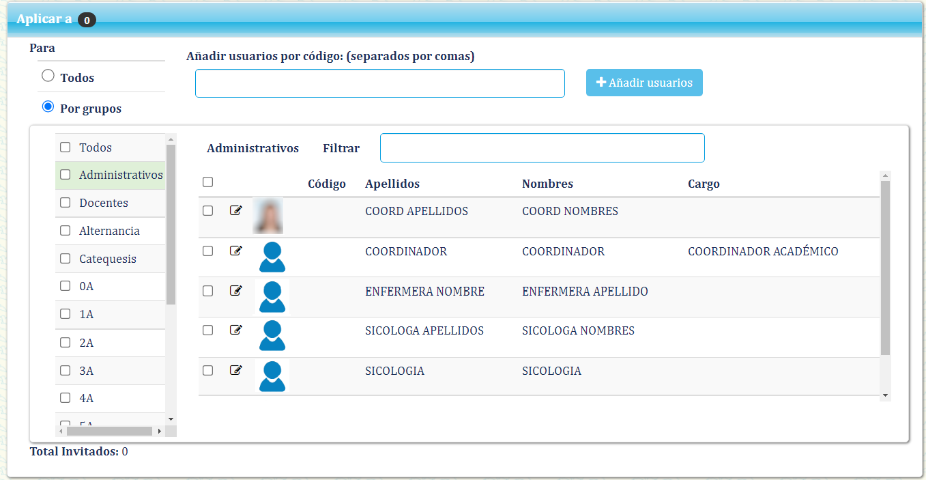Check the Docentes group checkbox

click(x=66, y=203)
